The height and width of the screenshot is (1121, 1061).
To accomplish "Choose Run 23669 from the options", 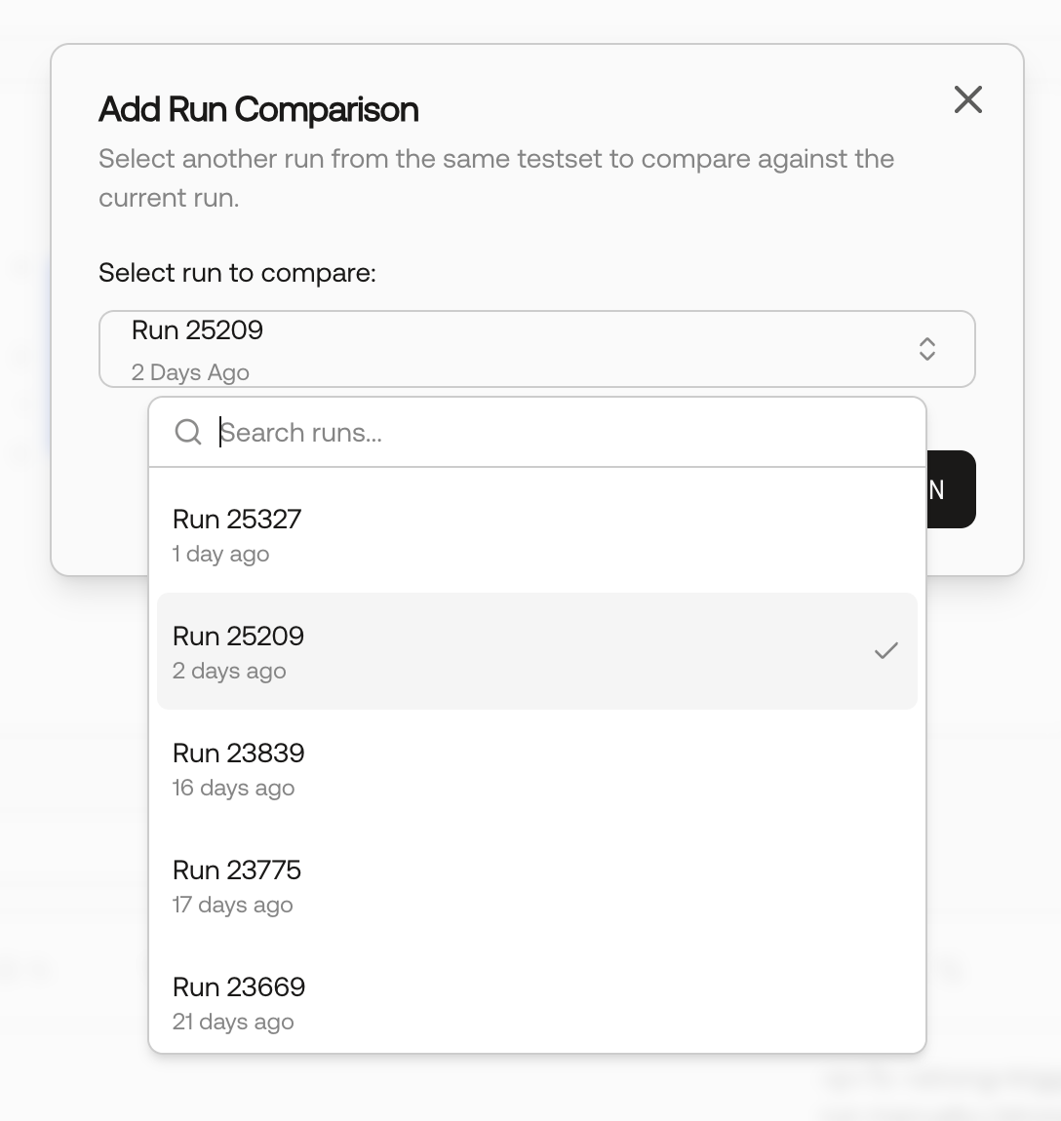I will pos(536,1002).
